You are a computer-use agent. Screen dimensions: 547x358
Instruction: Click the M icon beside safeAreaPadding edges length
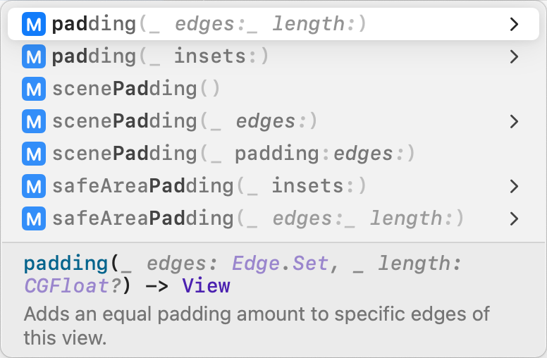(34, 218)
